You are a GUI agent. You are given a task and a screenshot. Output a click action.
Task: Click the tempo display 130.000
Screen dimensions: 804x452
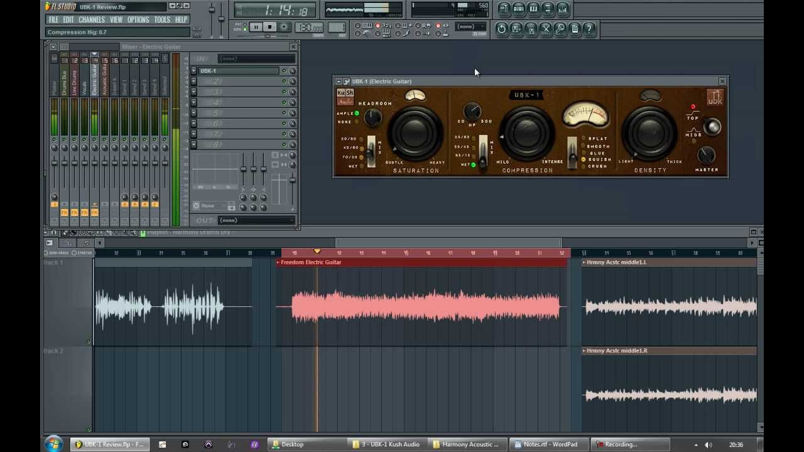pos(309,28)
